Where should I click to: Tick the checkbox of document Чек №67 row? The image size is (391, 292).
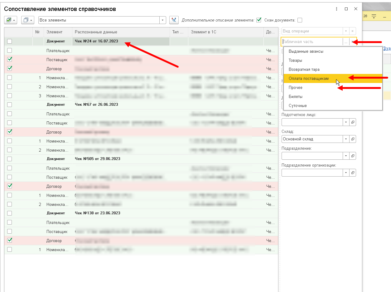pos(10,105)
